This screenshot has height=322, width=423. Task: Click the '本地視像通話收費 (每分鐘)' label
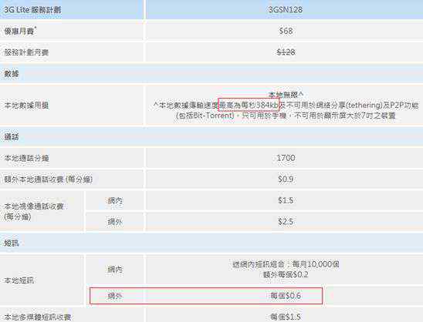pyautogui.click(x=34, y=212)
